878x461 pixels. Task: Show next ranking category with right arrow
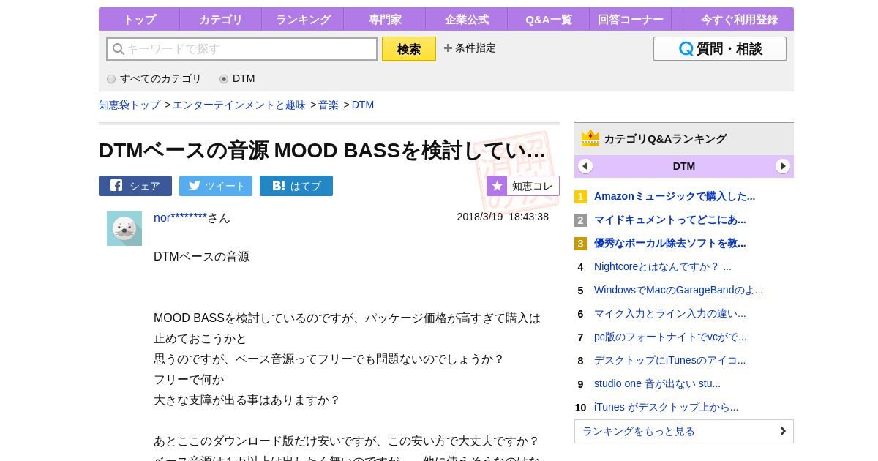pyautogui.click(x=783, y=166)
